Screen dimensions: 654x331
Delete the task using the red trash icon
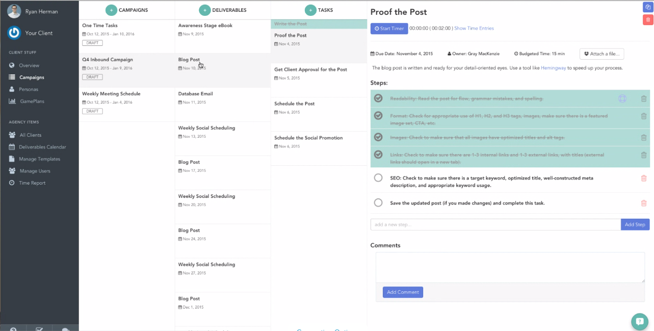[648, 19]
